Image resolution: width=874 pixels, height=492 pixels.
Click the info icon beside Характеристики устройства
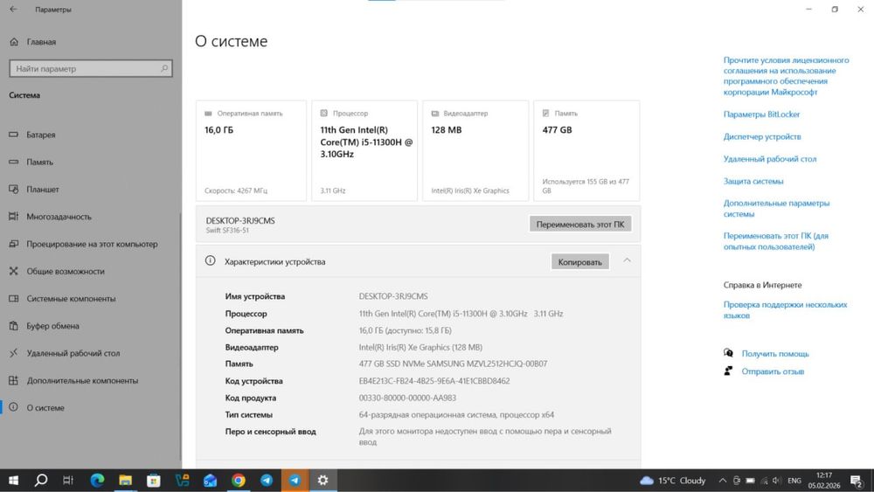[210, 260]
